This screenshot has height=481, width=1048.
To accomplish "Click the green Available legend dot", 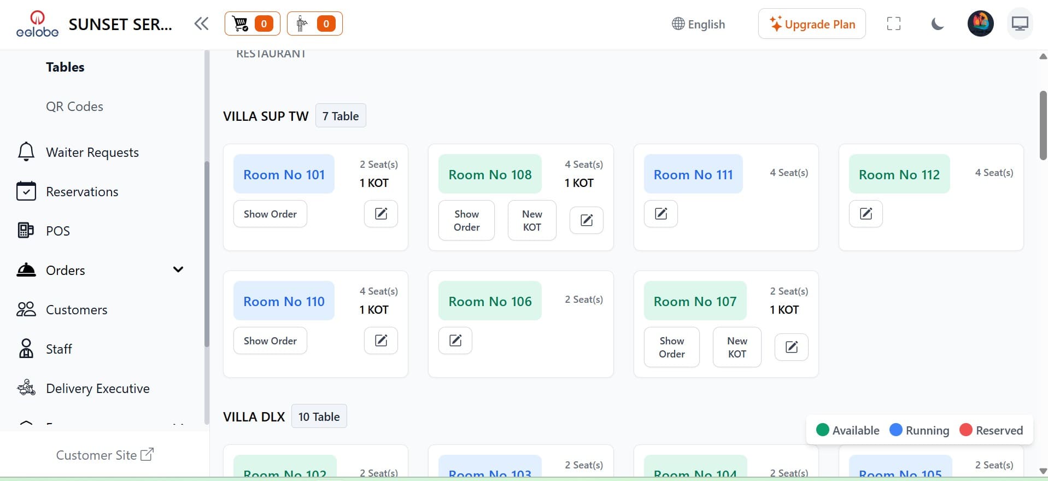I will tap(823, 430).
